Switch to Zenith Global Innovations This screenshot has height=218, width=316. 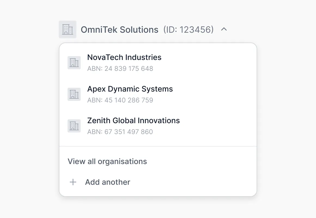[x=158, y=126]
